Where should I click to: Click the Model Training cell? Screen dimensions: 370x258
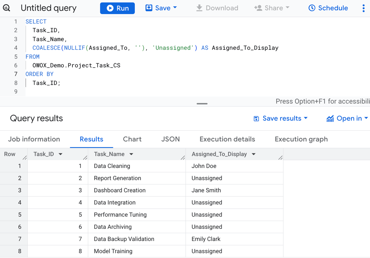tap(137, 251)
